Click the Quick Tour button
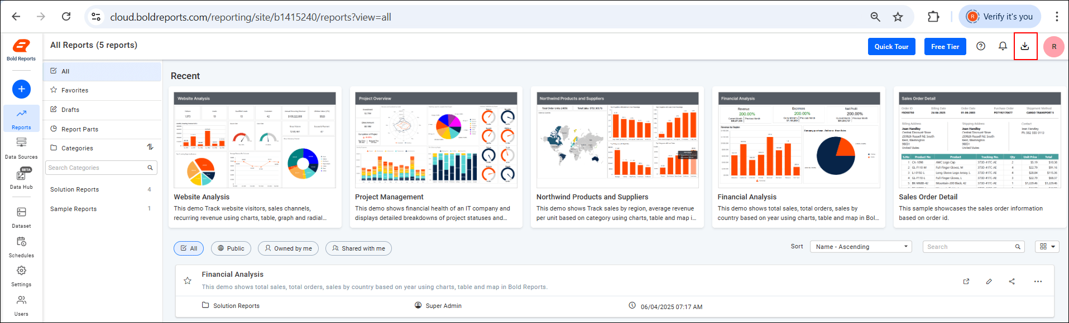The image size is (1069, 323). click(891, 47)
